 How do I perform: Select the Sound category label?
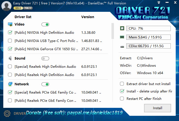[20, 58]
